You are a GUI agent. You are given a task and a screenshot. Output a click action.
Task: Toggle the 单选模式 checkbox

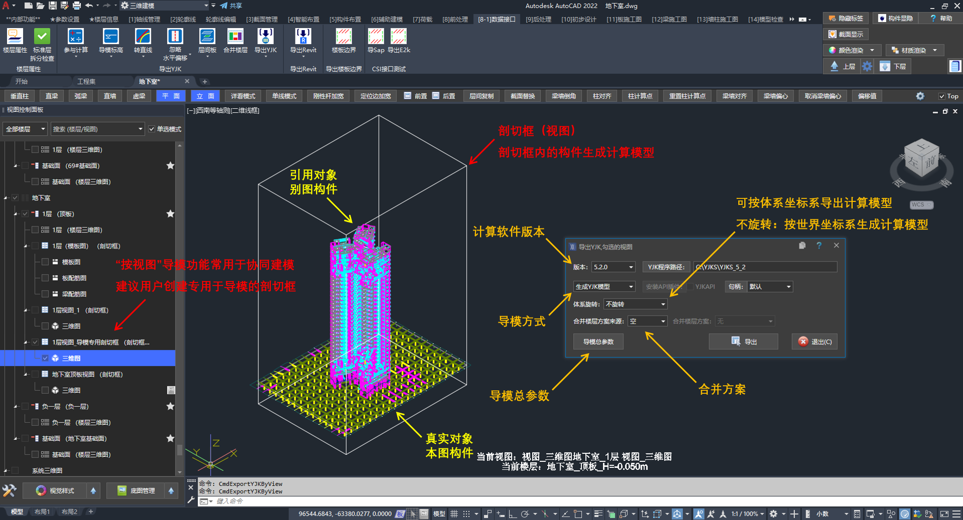152,129
